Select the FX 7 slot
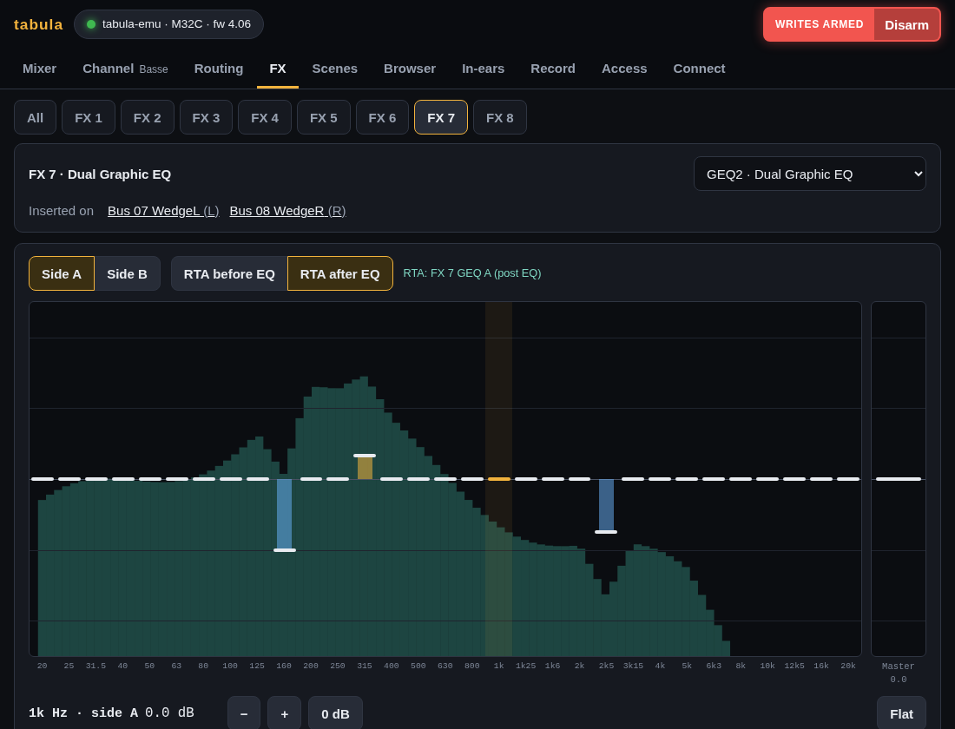955x729 pixels. [x=441, y=117]
